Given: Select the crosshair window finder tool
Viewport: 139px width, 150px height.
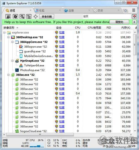Looking at the screenshot, I should 36,16.
